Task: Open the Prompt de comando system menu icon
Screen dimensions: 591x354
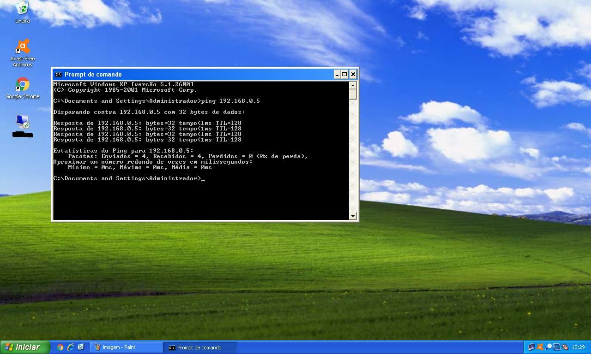Action: pyautogui.click(x=58, y=74)
